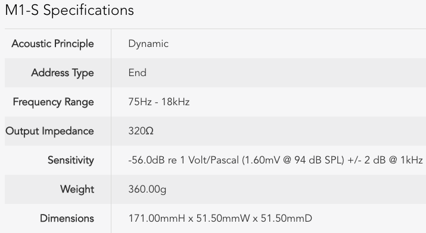Click the 51.50mmD depth text
This screenshot has width=426, height=233.
click(x=287, y=218)
